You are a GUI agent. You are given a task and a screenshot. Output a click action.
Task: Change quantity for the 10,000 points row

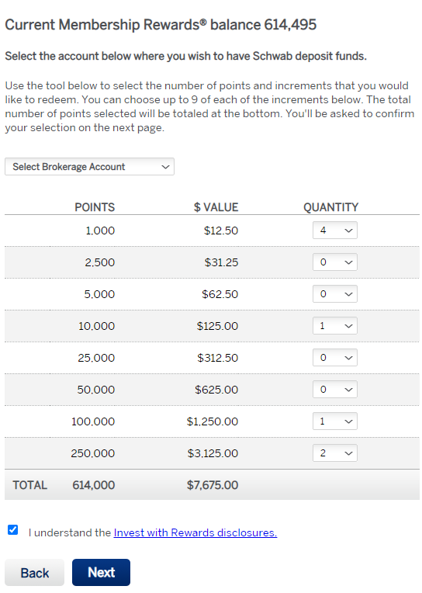pyautogui.click(x=334, y=326)
